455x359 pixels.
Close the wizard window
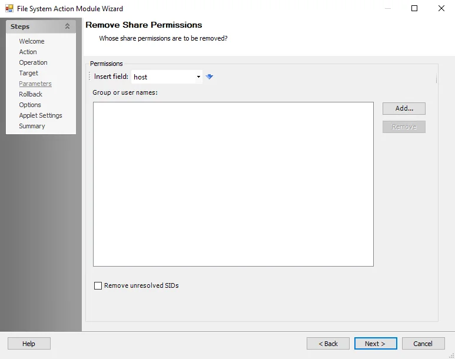click(441, 8)
